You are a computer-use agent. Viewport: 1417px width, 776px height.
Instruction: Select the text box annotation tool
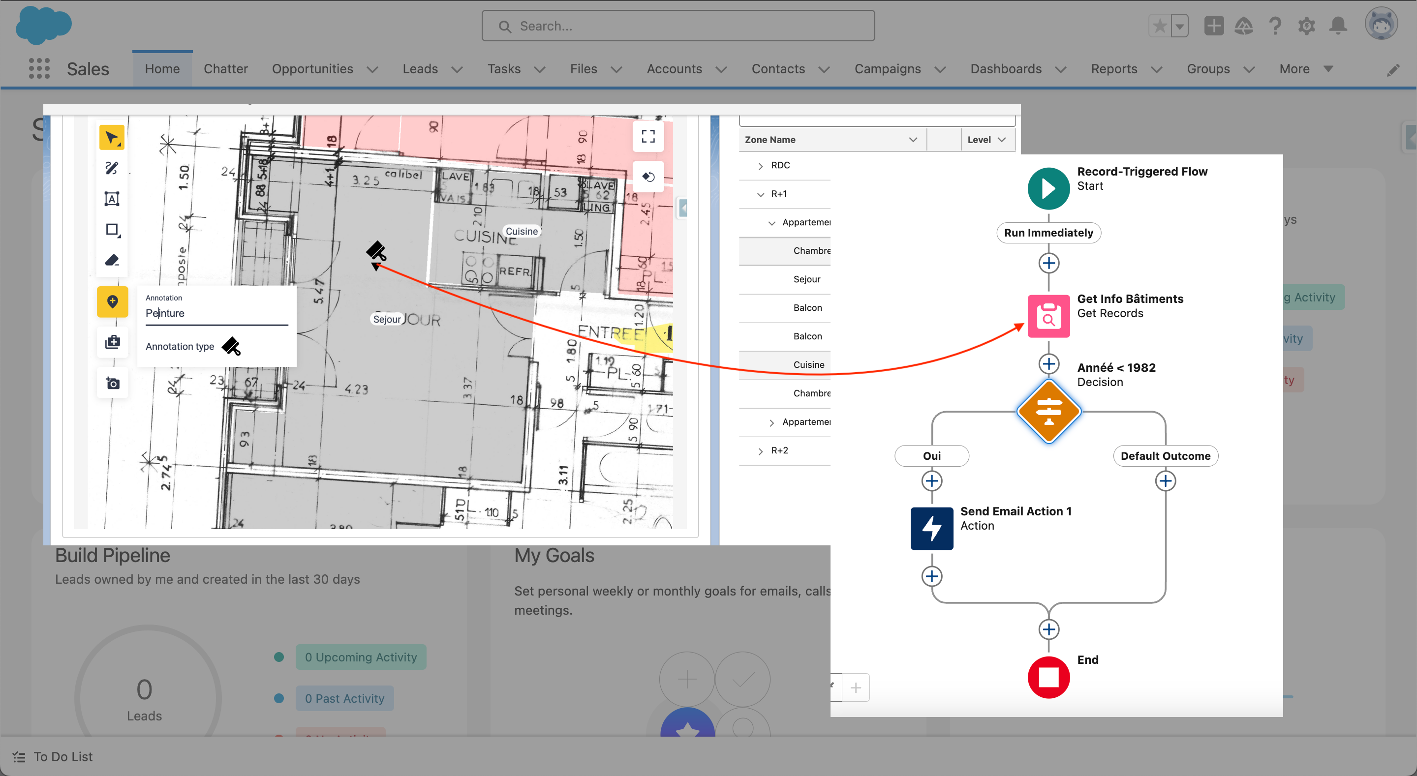[x=112, y=199]
